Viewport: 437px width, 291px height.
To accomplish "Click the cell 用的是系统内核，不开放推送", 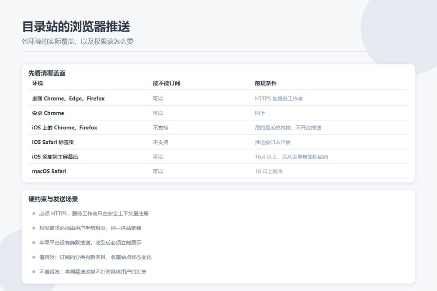I will coord(288,128).
